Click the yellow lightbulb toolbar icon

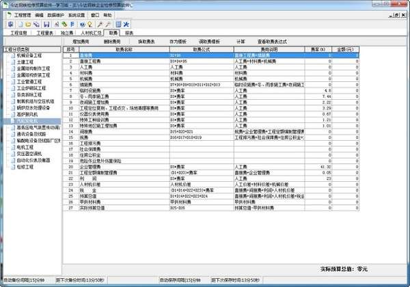click(90, 25)
